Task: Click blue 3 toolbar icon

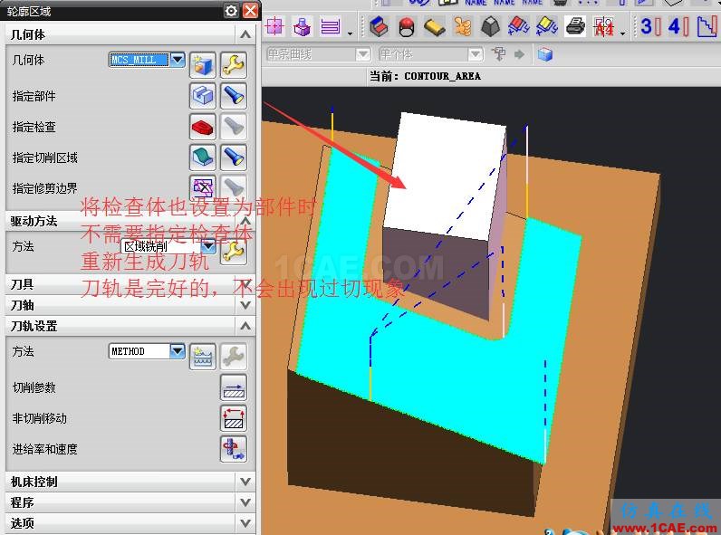Action: pyautogui.click(x=650, y=26)
